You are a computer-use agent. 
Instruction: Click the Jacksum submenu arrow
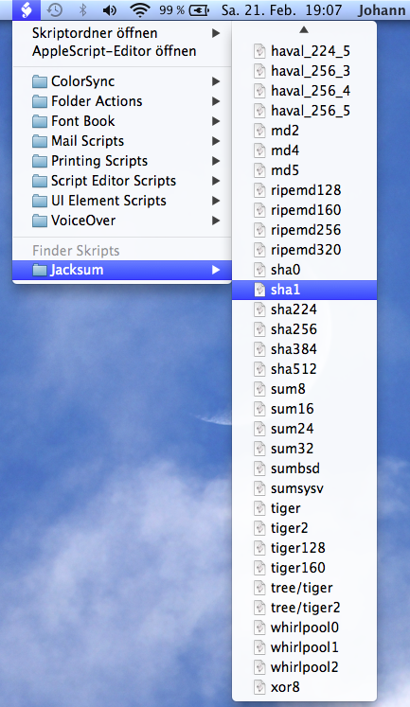coord(216,270)
